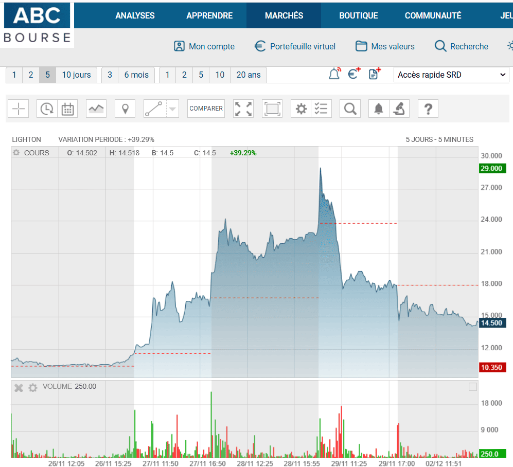Click the 5 JOURS - 5 MINUTES label
Image resolution: width=513 pixels, height=467 pixels.
439,140
